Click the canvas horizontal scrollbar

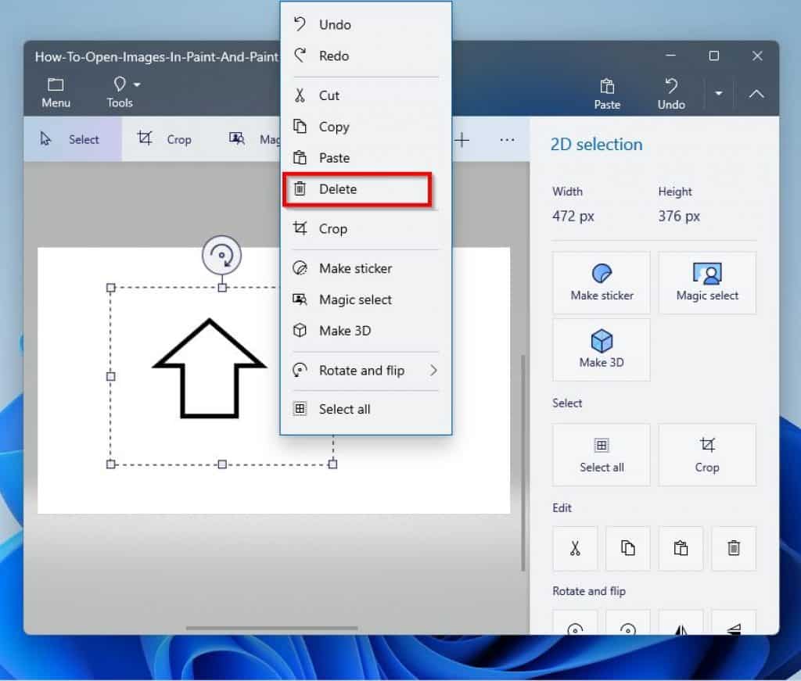pos(271,628)
